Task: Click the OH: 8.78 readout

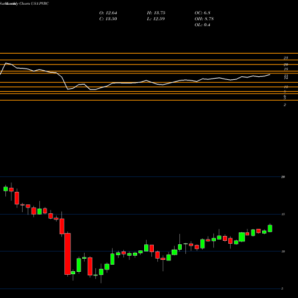Action: [204, 19]
